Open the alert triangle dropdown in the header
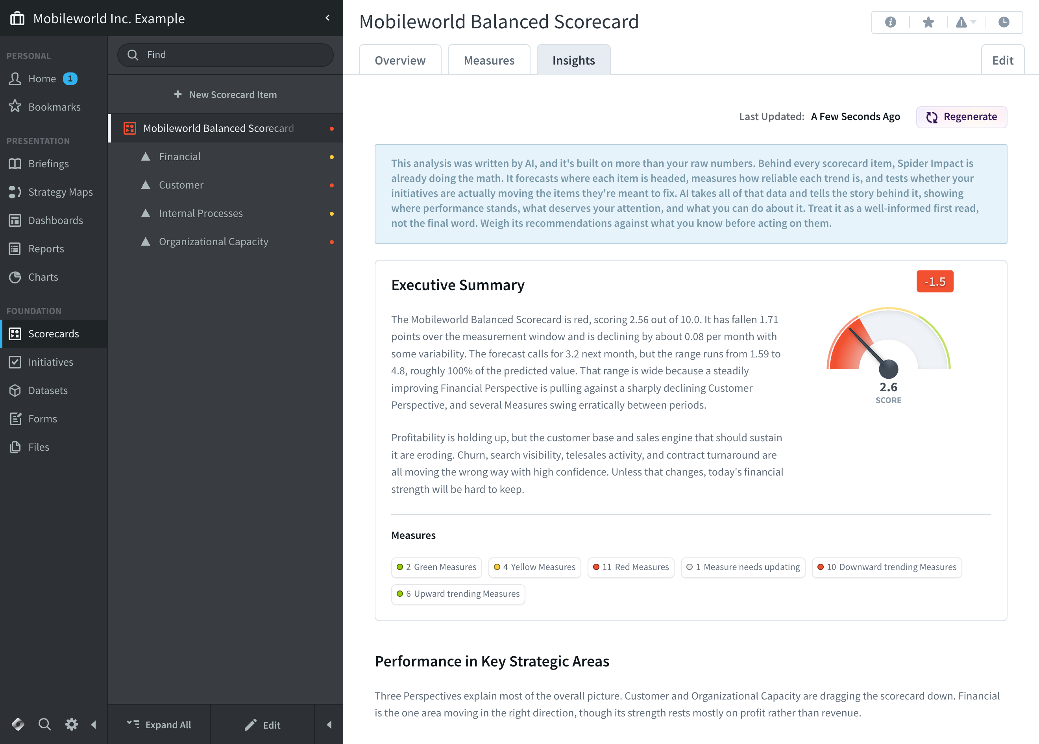 click(966, 22)
